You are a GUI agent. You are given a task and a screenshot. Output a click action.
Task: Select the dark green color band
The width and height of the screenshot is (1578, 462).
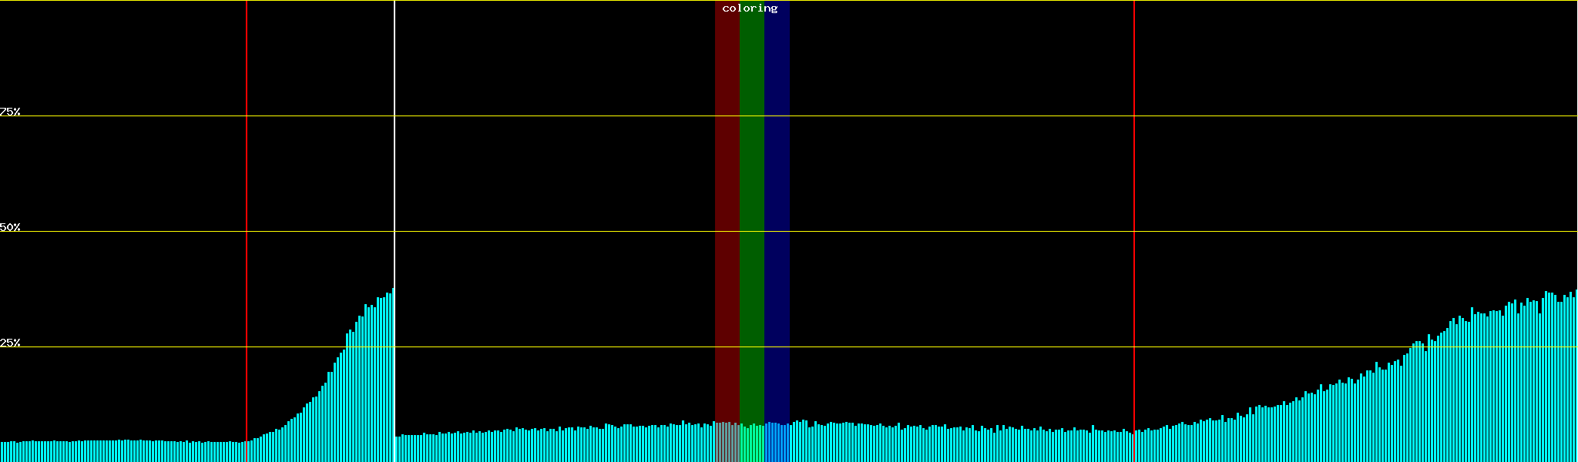click(751, 192)
